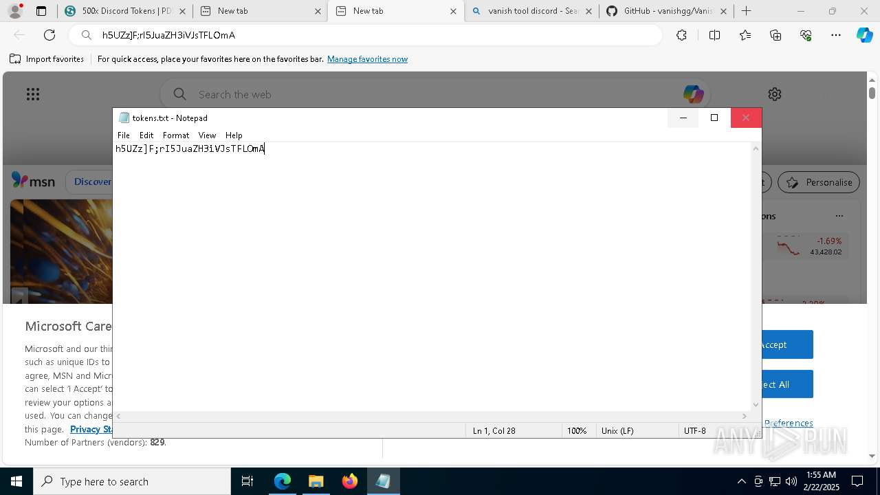Open a new browser tab with plus
The width and height of the screenshot is (880, 495).
(747, 11)
